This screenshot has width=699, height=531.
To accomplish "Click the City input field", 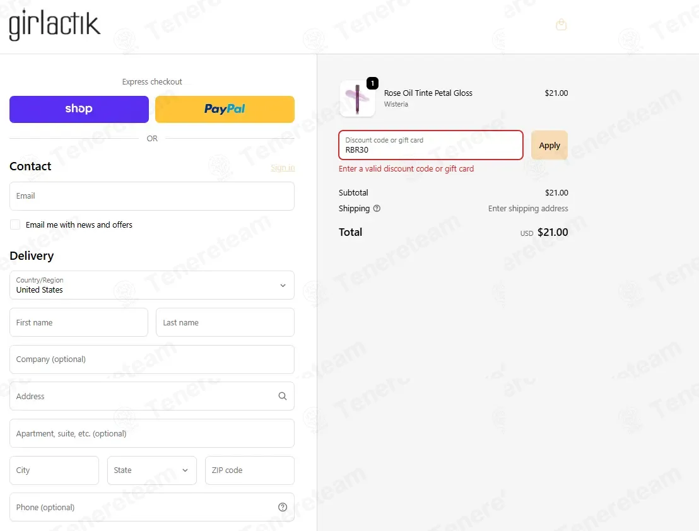I will coord(54,470).
